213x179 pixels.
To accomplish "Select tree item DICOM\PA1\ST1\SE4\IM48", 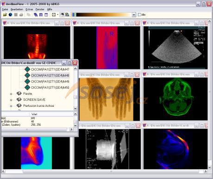I will (50, 75).
